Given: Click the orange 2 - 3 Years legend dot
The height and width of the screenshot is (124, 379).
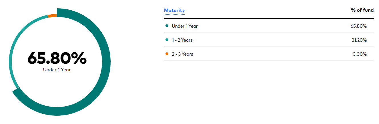Looking at the screenshot, I should [167, 54].
